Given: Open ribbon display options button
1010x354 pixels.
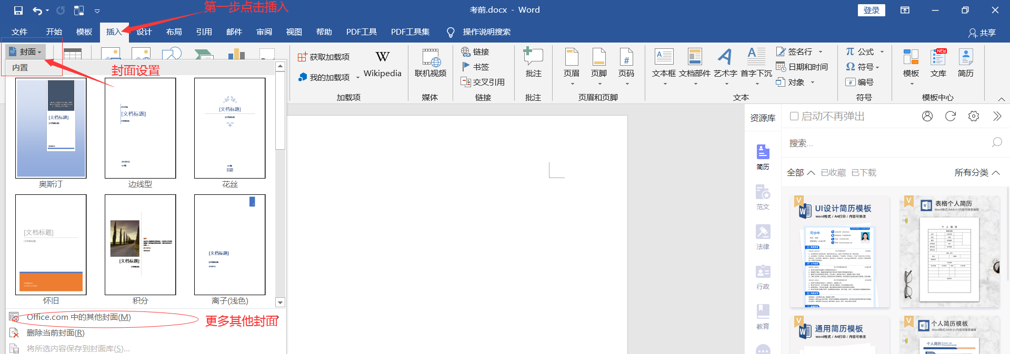Looking at the screenshot, I should click(905, 10).
